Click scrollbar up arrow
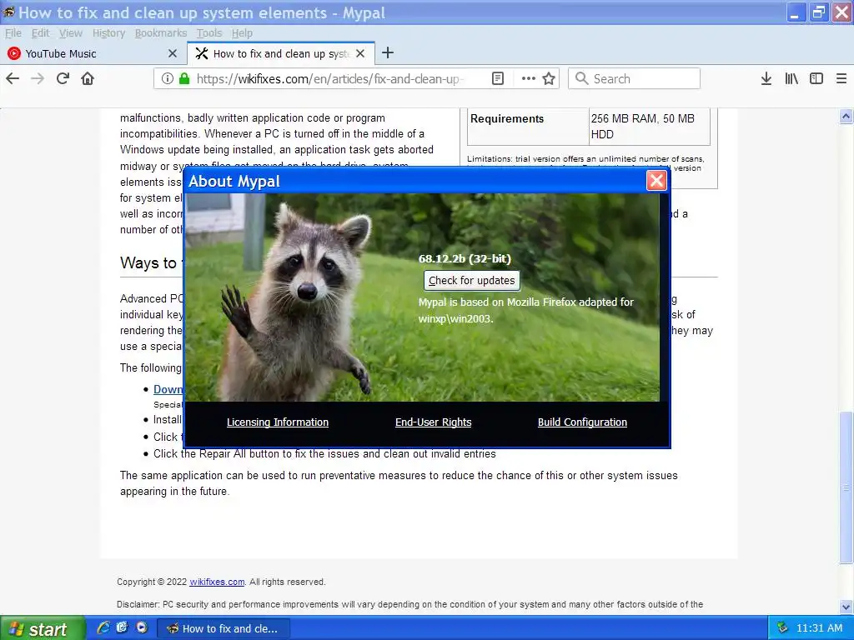This screenshot has width=854, height=640. pyautogui.click(x=846, y=117)
